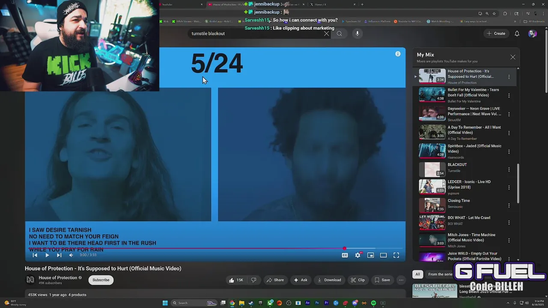The image size is (548, 308).
Task: Like the video with 15K likes
Action: 236,280
